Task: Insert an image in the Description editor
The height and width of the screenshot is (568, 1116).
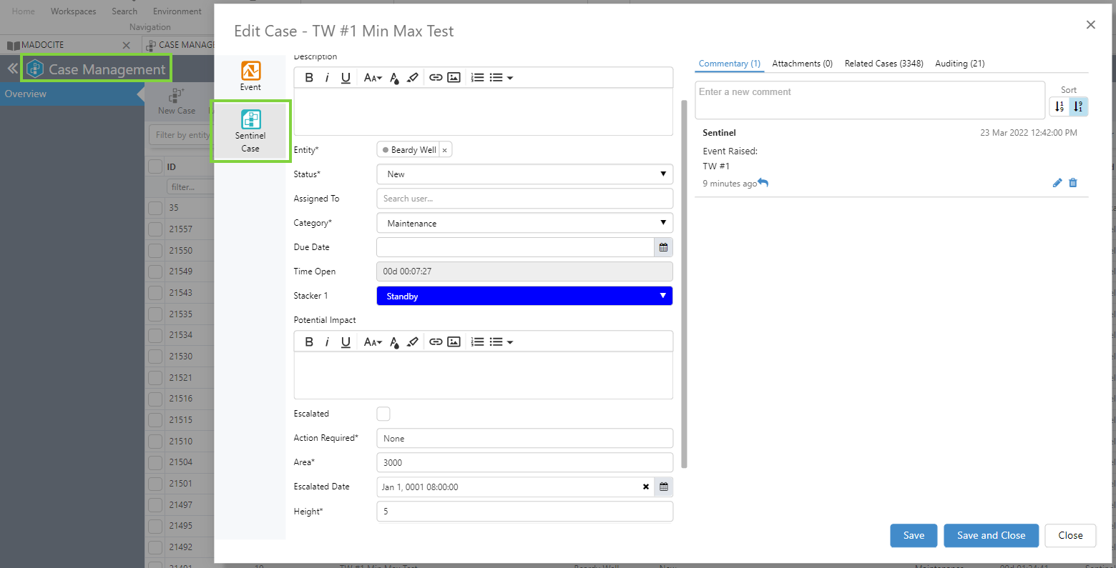Action: tap(454, 78)
